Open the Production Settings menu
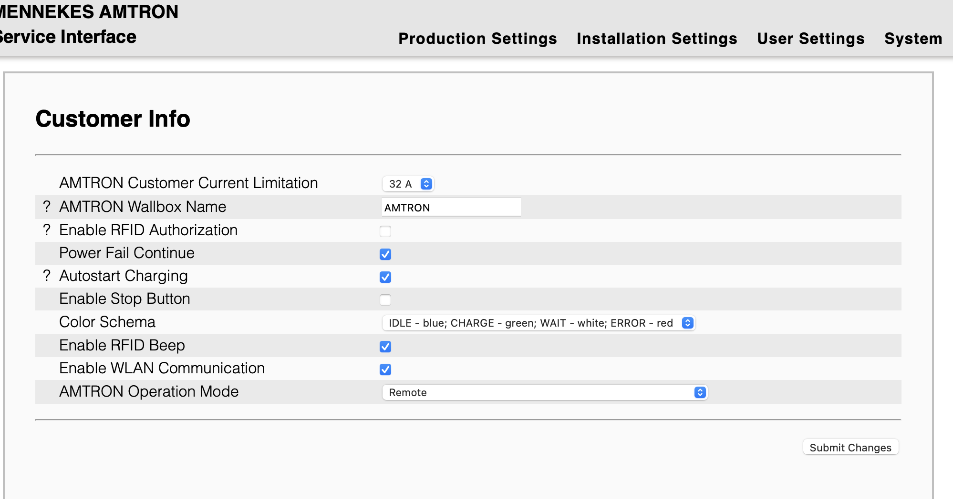The image size is (953, 499). pos(477,39)
